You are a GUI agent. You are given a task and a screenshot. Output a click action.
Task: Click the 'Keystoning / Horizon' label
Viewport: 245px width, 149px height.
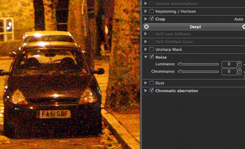[x=175, y=11]
